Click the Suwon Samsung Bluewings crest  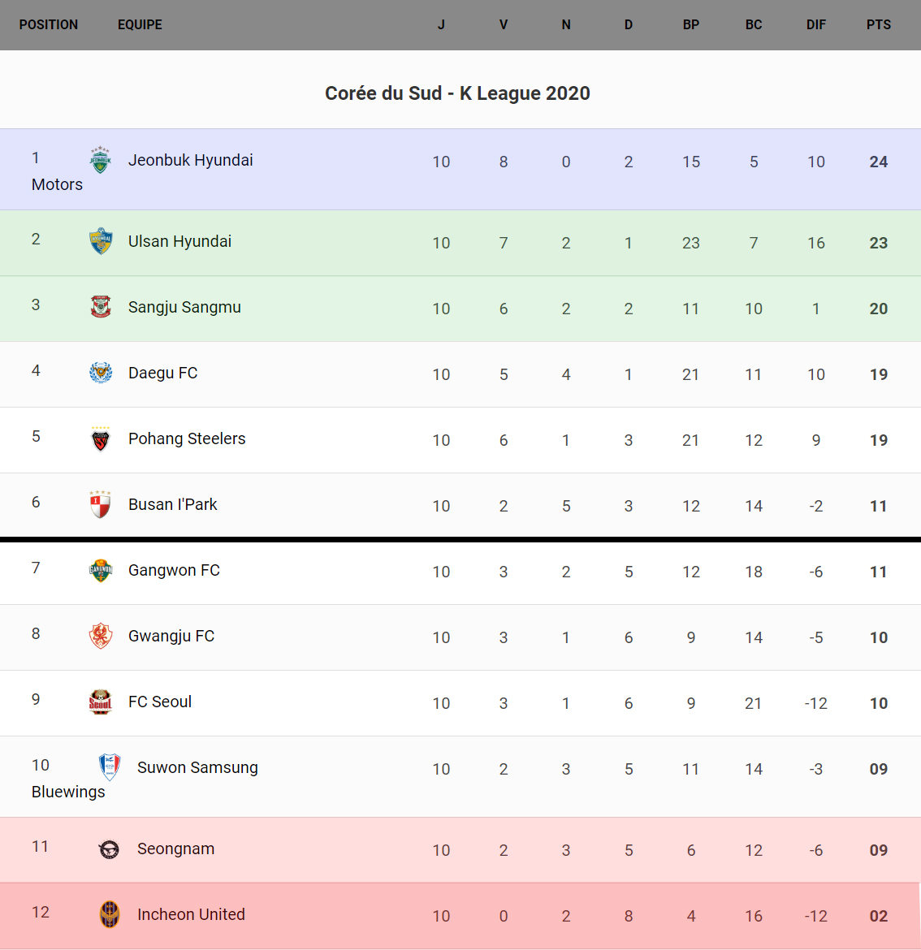click(x=110, y=767)
